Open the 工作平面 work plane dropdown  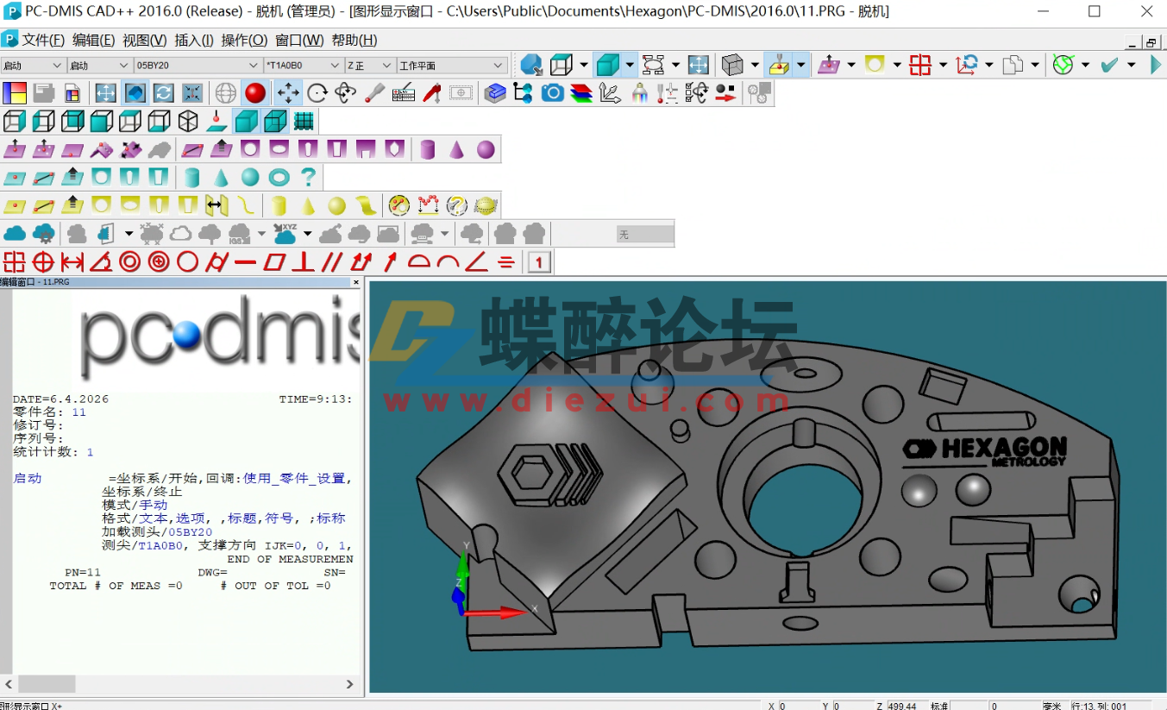coord(499,64)
